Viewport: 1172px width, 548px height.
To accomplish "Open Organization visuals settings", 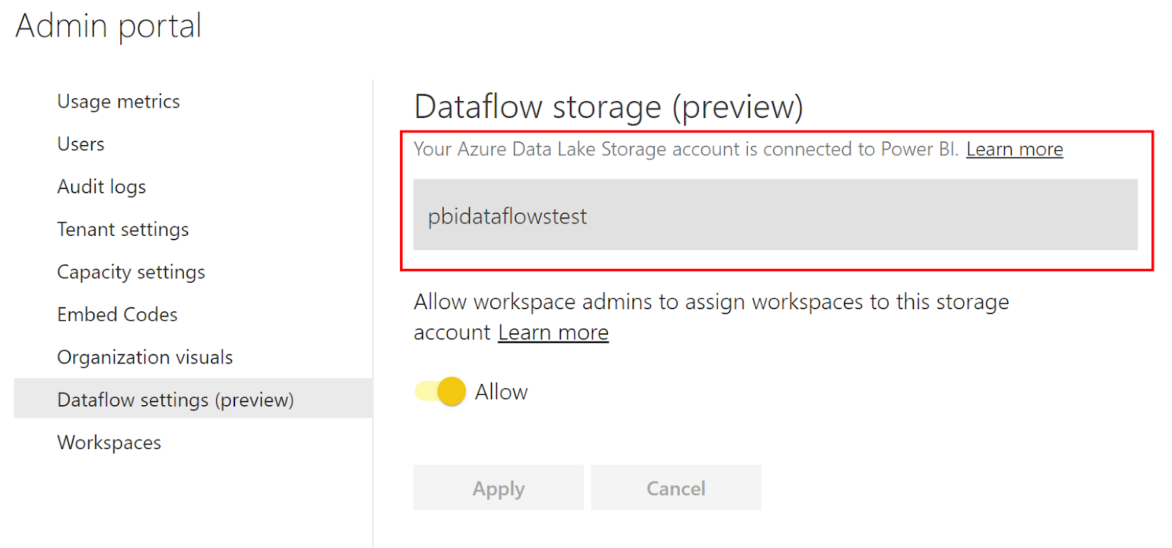I will pyautogui.click(x=144, y=357).
